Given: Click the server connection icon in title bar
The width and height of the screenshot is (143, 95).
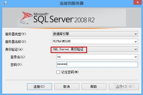Looking at the screenshot, I should pos(5,3).
